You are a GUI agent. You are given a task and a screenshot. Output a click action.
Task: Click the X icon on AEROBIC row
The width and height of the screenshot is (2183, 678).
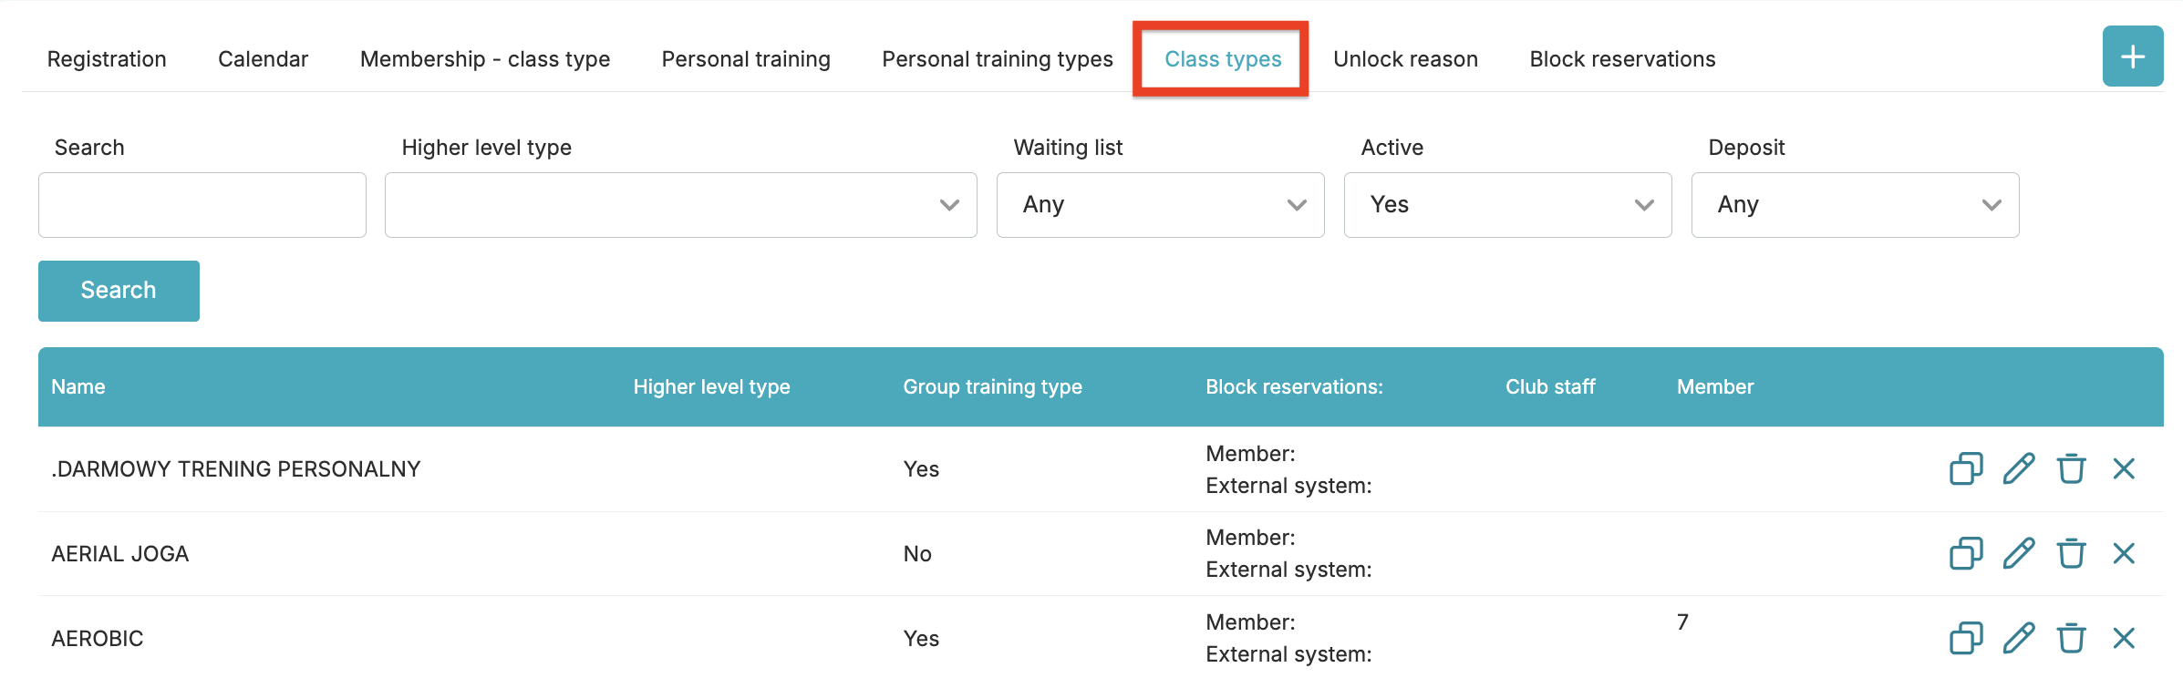coord(2124,638)
